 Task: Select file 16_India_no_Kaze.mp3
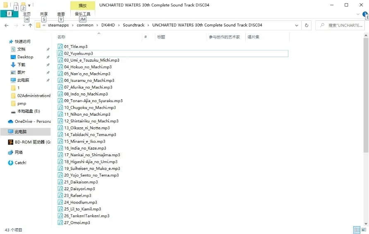pyautogui.click(x=85, y=148)
